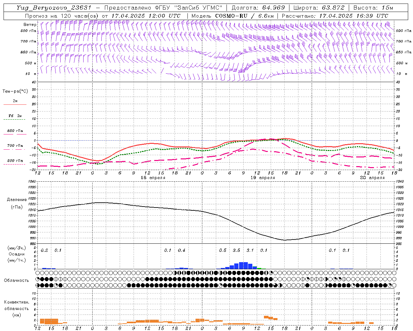Image resolution: width=413 pixels, height=331 pixels.
Task: Click the longitude value Долгота: 64.969
Action: (x=258, y=8)
